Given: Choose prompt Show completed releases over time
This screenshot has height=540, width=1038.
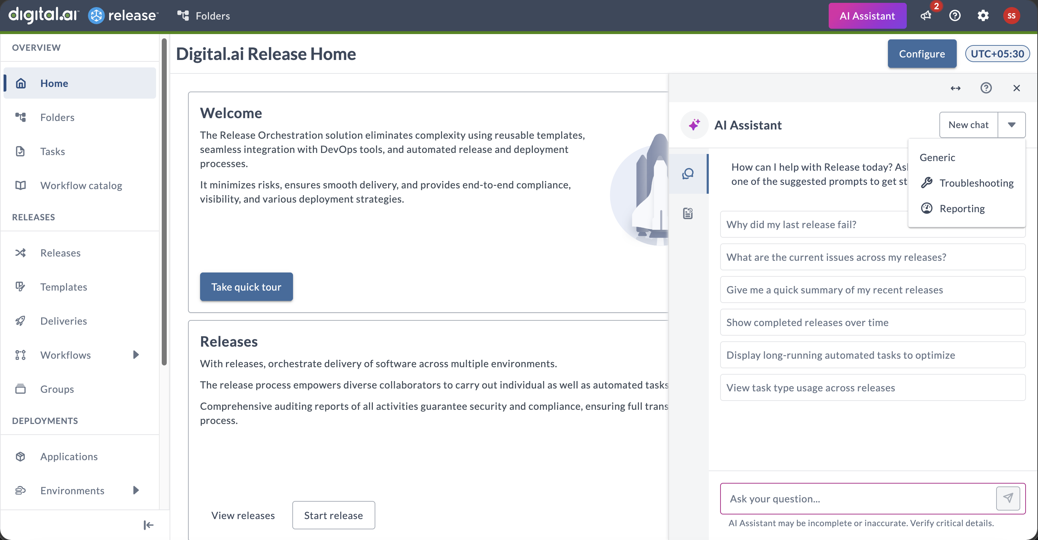Looking at the screenshot, I should click(873, 322).
